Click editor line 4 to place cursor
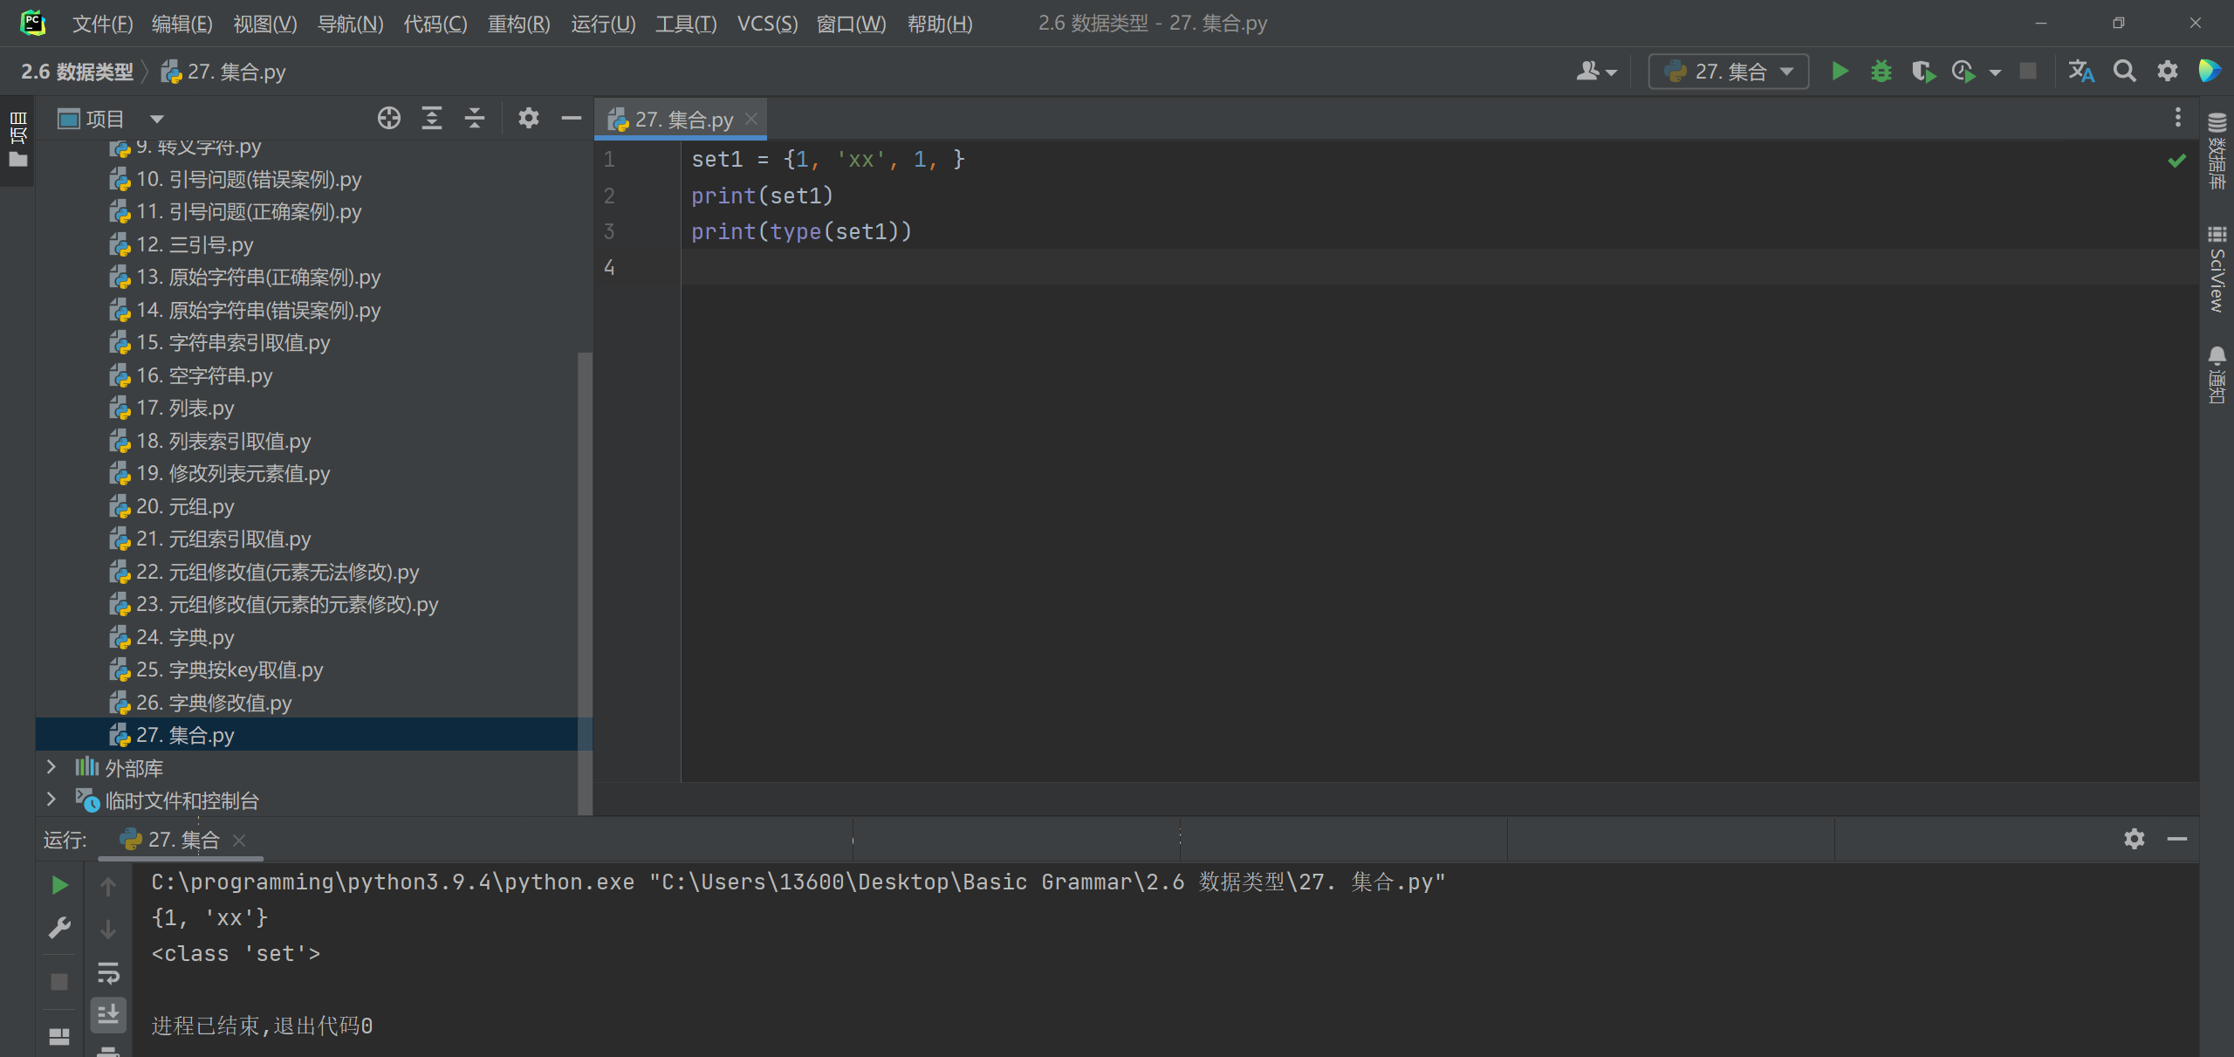 pyautogui.click(x=1440, y=267)
